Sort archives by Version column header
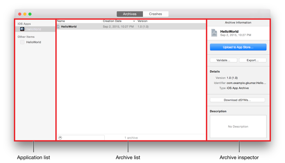Screen dimensions: 285x163 [x=142, y=21]
